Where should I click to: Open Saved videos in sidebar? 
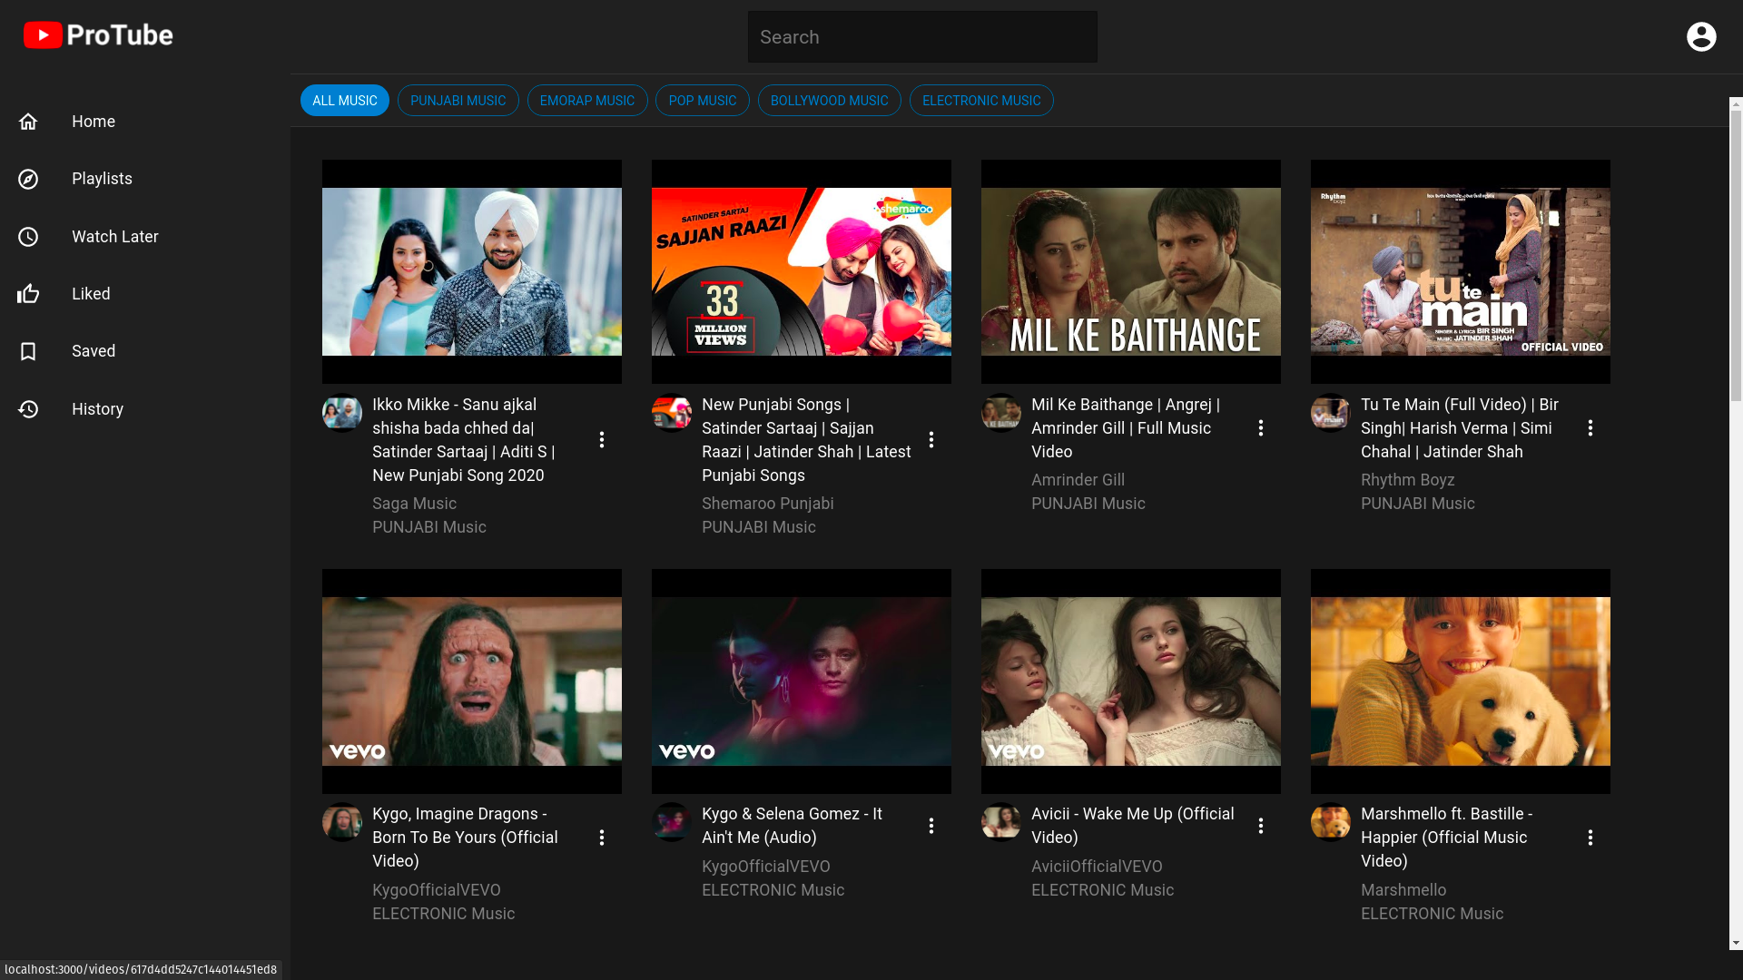[145, 351]
